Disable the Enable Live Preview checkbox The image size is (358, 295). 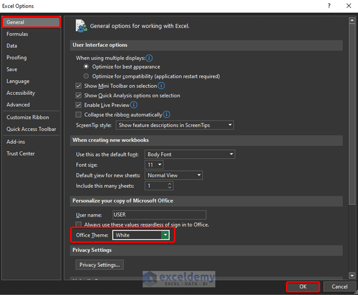[79, 105]
